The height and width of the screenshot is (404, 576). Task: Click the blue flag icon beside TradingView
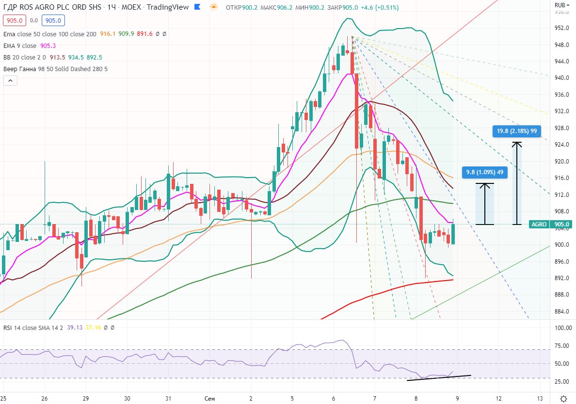[197, 7]
